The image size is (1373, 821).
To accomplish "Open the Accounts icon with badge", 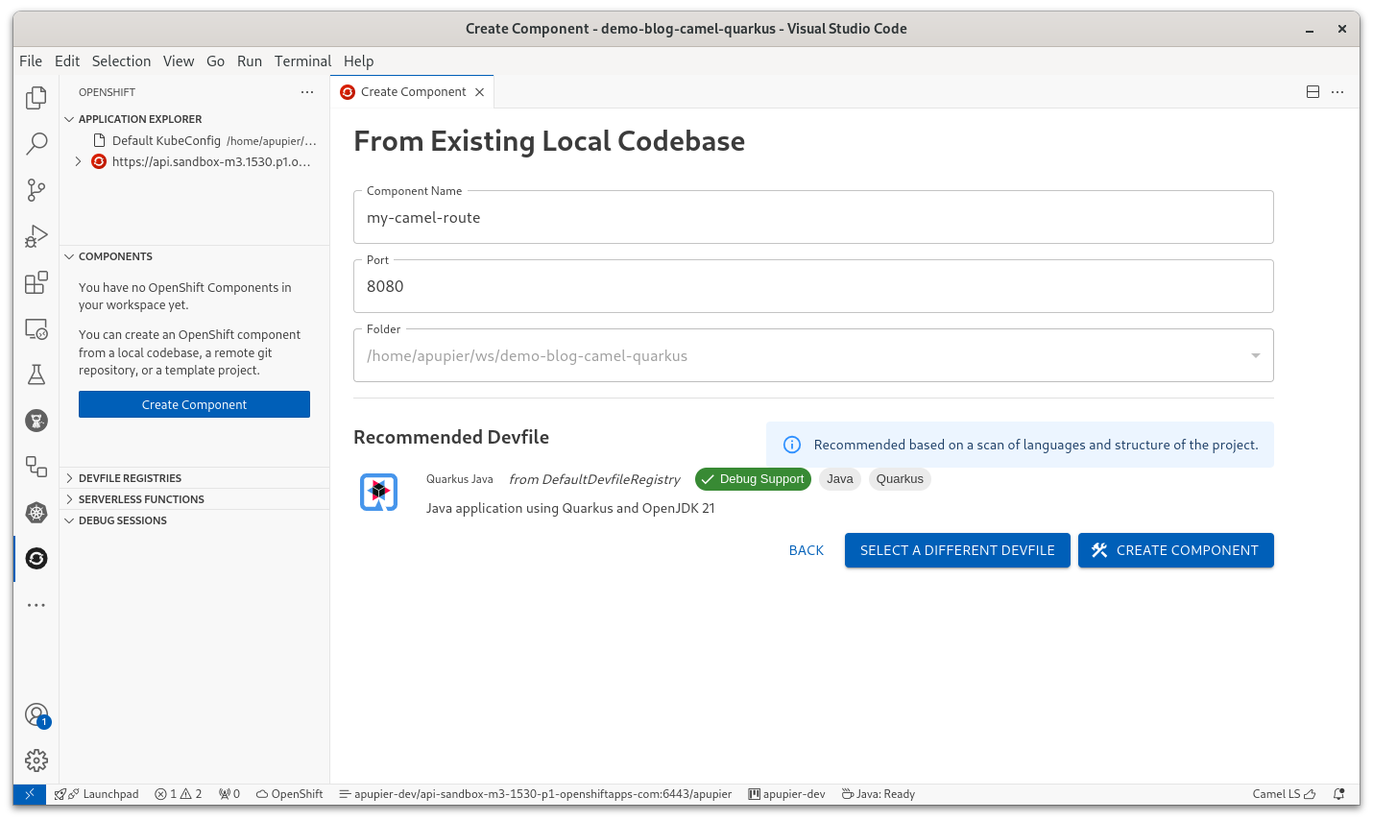I will coord(36,715).
